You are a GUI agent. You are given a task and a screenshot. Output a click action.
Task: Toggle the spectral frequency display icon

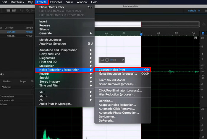point(8,10)
